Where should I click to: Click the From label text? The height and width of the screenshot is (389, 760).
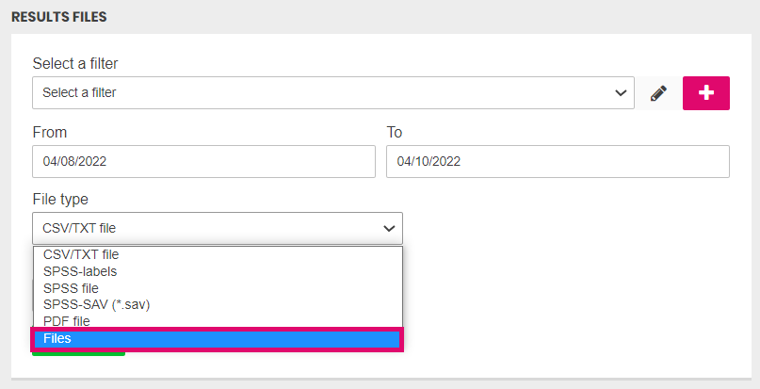coord(49,133)
